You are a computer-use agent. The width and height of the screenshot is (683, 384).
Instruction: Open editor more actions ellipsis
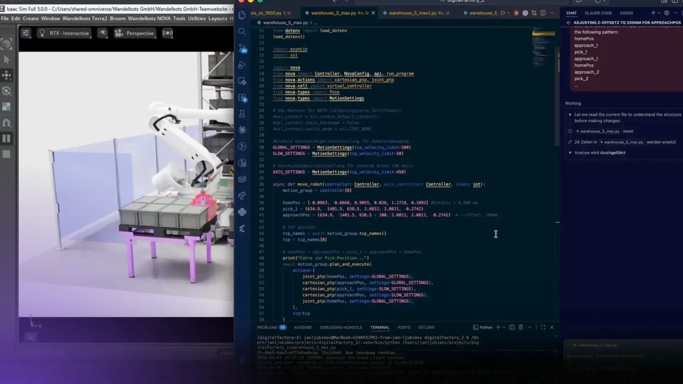(x=552, y=13)
